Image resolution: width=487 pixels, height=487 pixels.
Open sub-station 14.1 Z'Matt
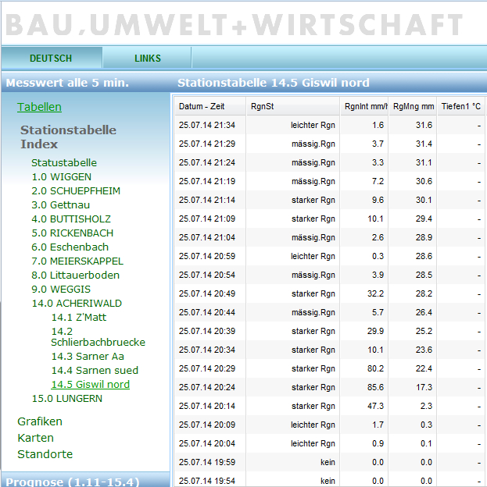[x=78, y=318]
